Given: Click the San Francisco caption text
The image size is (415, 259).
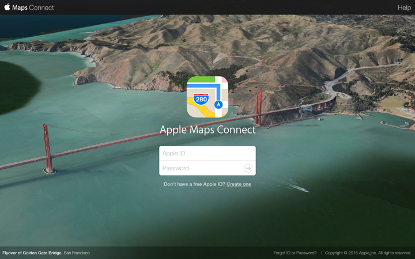Looking at the screenshot, I should pyautogui.click(x=77, y=253).
